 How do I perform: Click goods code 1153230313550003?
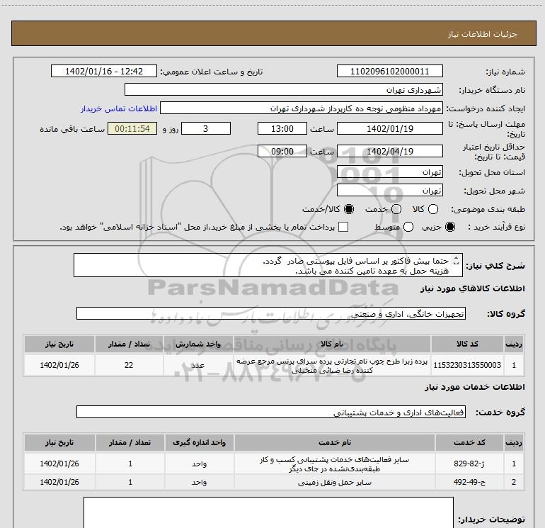467,365
